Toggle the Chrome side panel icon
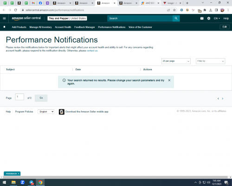The image size is (232, 186). pyautogui.click(x=216, y=10)
